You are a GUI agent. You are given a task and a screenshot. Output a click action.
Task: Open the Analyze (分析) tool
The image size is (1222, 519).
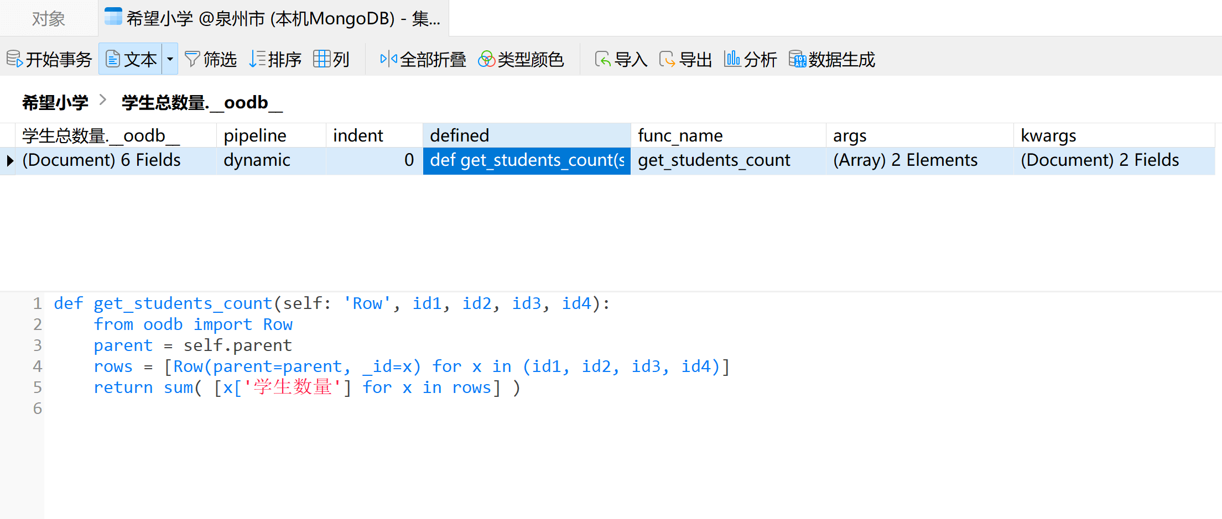(750, 59)
